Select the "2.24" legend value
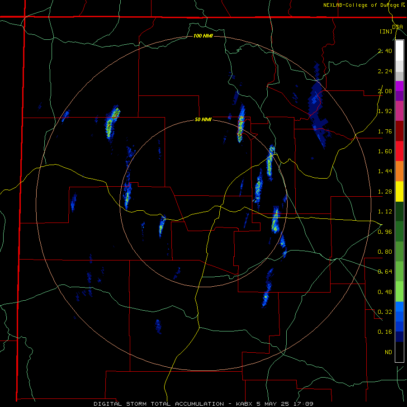This screenshot has width=407, height=407. 385,71
